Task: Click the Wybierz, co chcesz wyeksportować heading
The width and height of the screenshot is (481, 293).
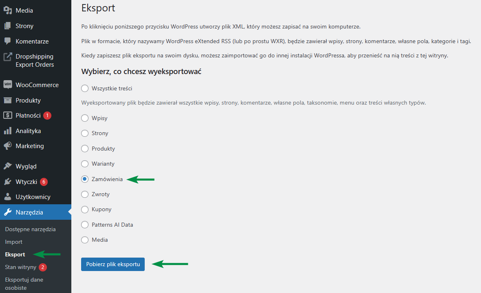Action: (x=141, y=72)
